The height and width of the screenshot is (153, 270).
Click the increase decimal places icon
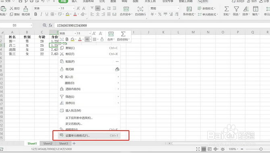click(x=171, y=14)
